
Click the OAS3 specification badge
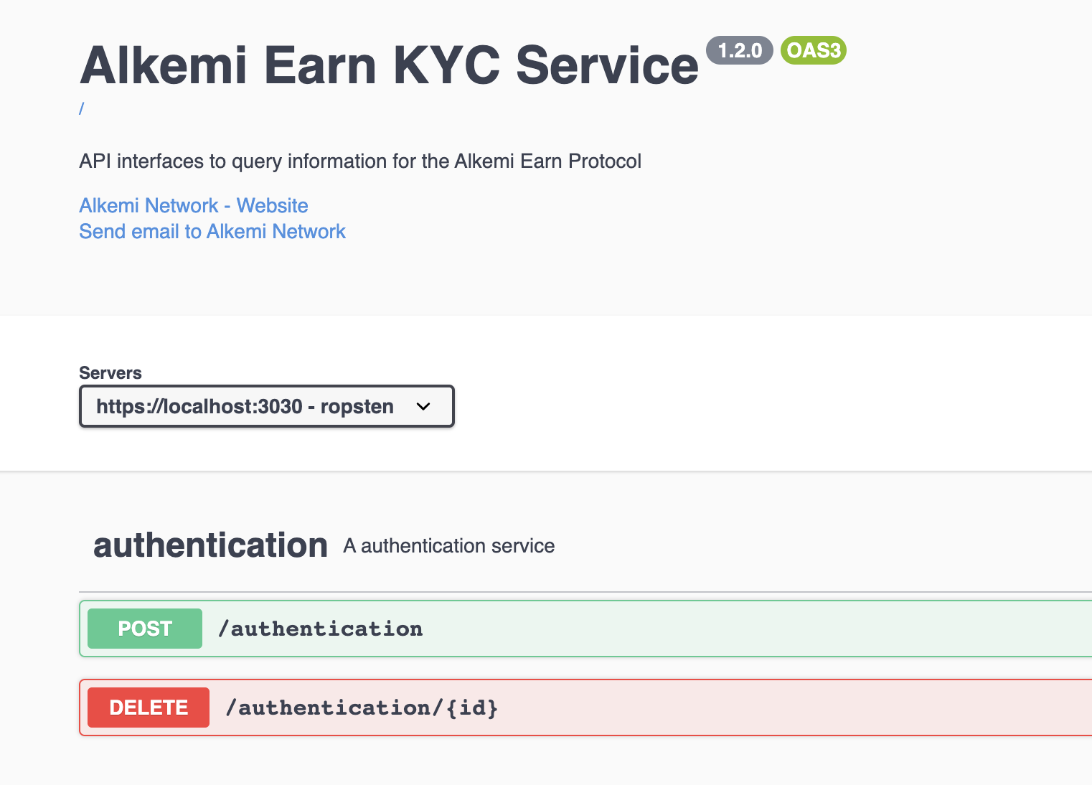tap(813, 50)
